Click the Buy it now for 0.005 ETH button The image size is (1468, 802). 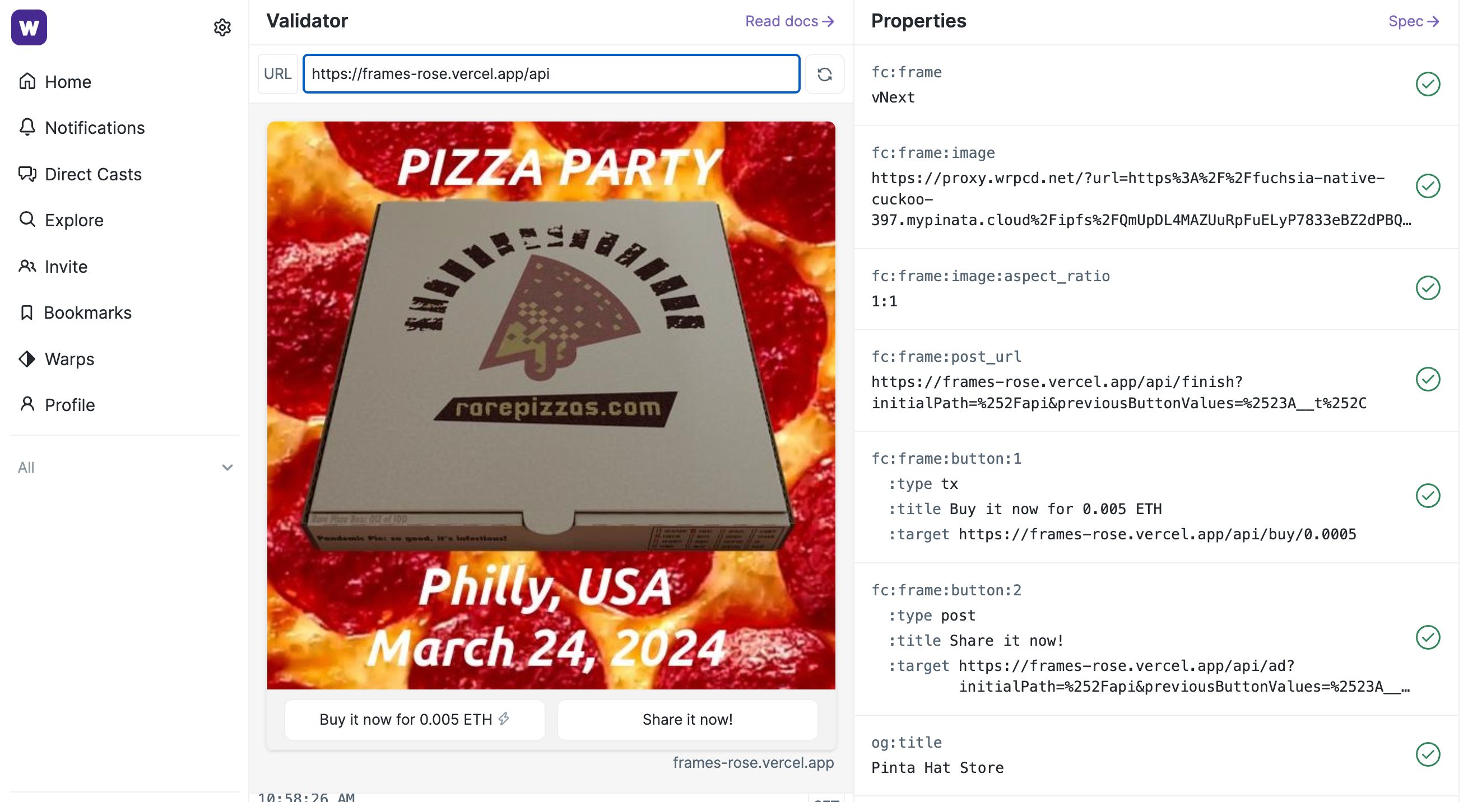tap(414, 719)
